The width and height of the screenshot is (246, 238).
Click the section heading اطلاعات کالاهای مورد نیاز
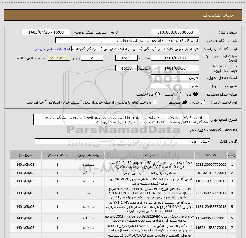point(213,130)
